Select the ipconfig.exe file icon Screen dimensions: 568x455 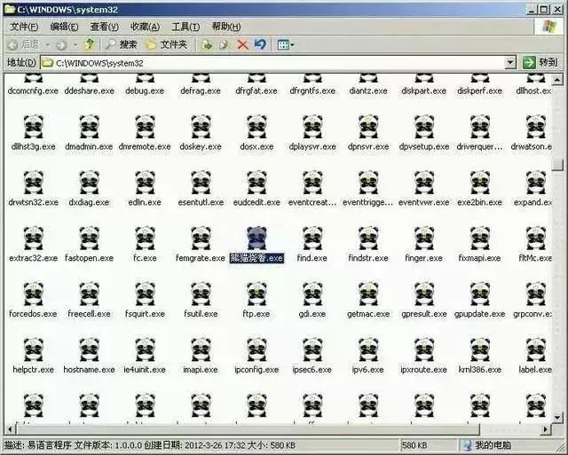click(256, 349)
